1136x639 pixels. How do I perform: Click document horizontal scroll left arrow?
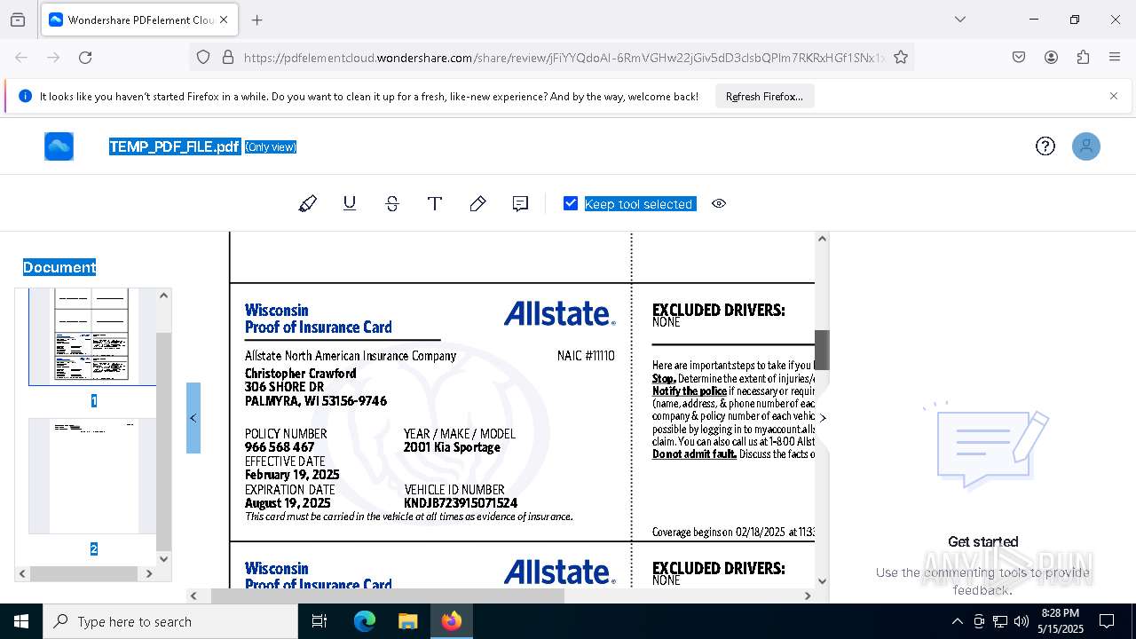[193, 596]
